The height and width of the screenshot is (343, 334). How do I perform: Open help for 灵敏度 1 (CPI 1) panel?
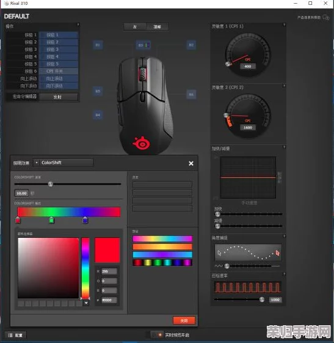pos(284,24)
